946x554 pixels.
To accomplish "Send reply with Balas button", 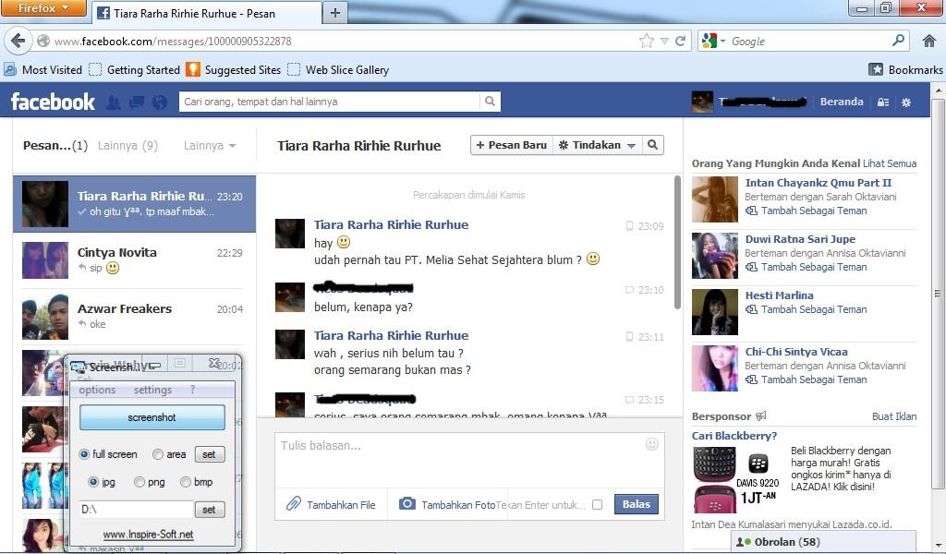I will 637,504.
